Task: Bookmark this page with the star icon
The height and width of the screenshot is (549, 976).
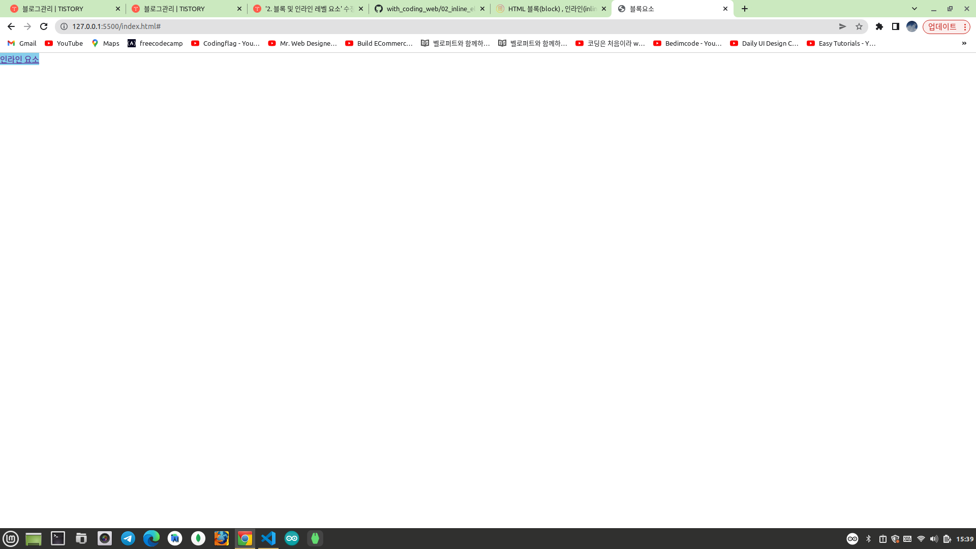Action: [859, 26]
